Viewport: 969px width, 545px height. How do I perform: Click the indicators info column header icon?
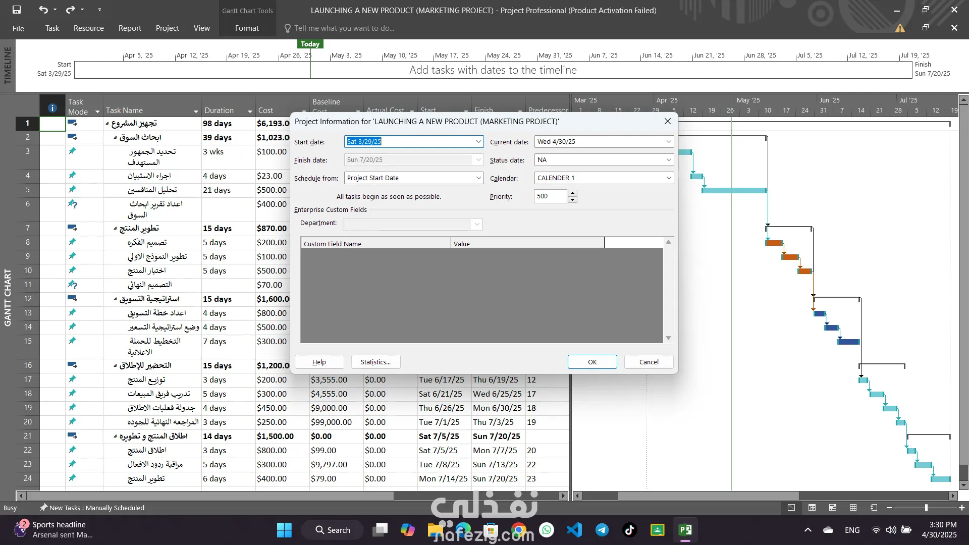click(x=52, y=107)
